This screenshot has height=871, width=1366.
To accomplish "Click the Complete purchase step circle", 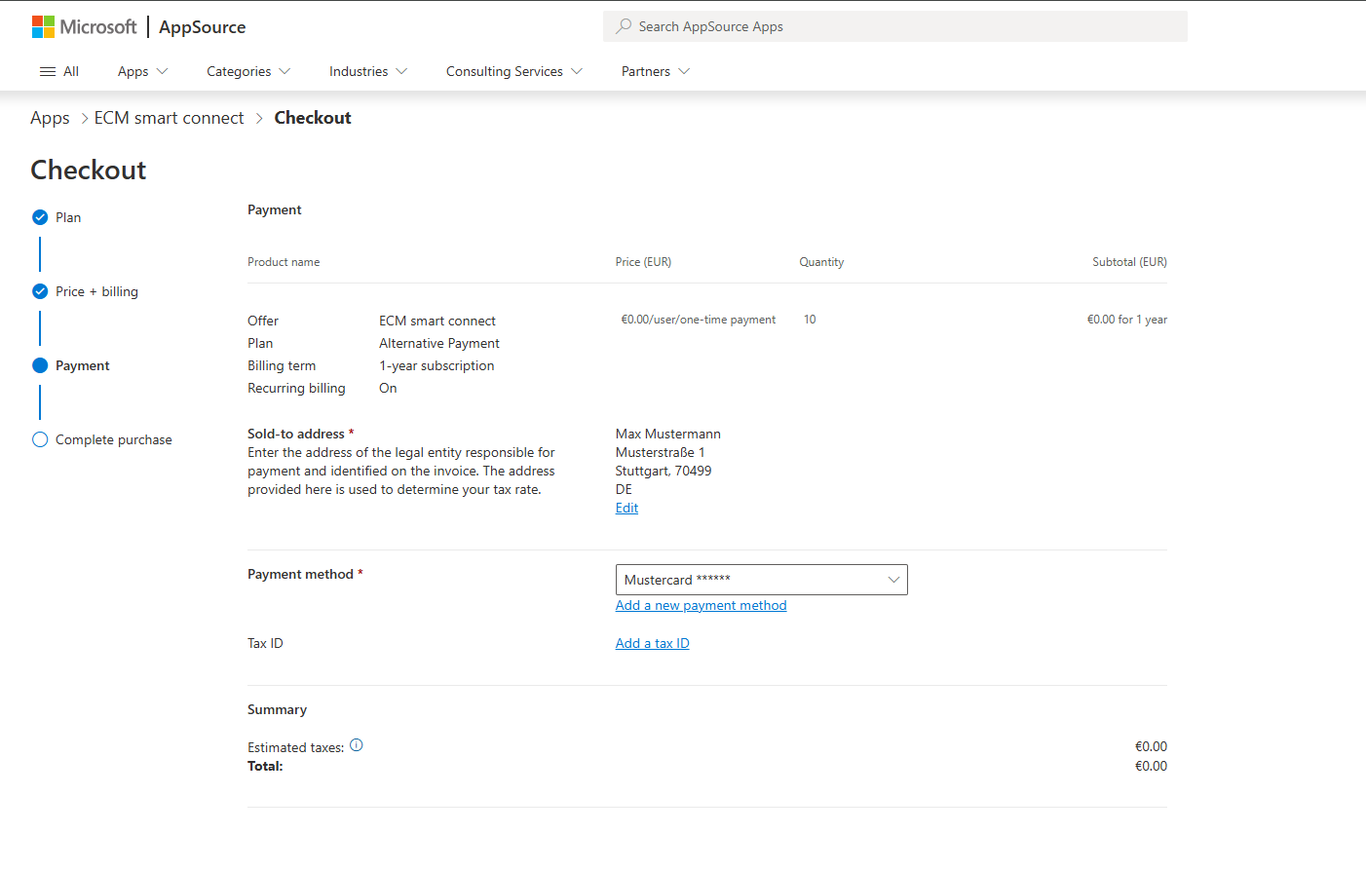I will click(40, 439).
